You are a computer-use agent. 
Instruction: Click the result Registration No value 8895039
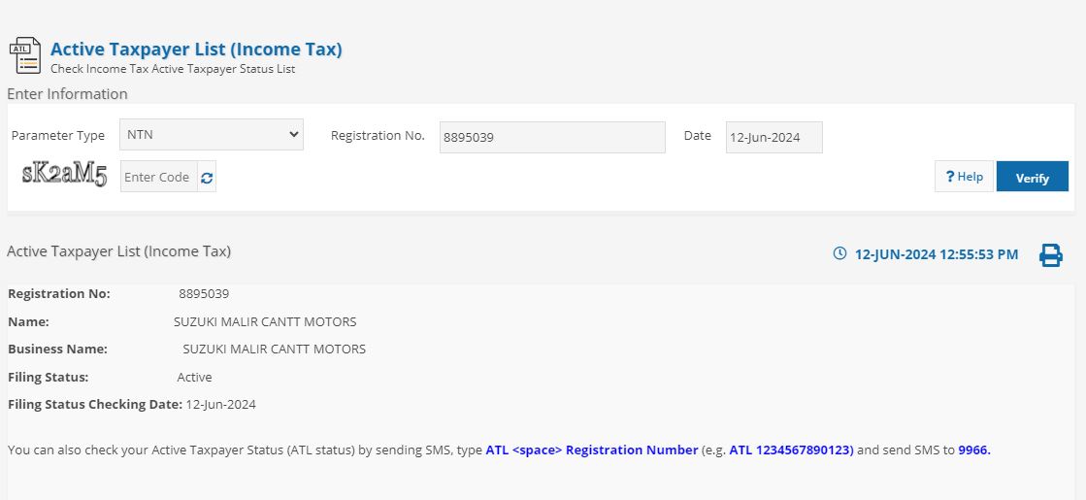pyautogui.click(x=204, y=293)
